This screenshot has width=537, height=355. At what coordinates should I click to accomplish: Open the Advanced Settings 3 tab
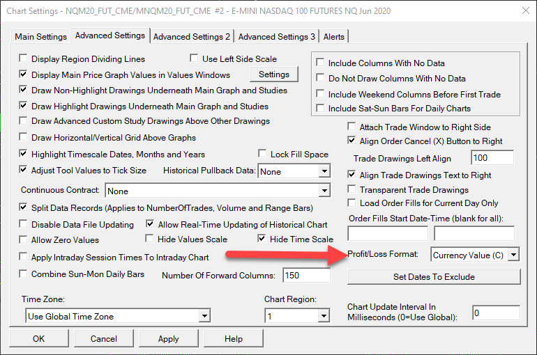(277, 37)
